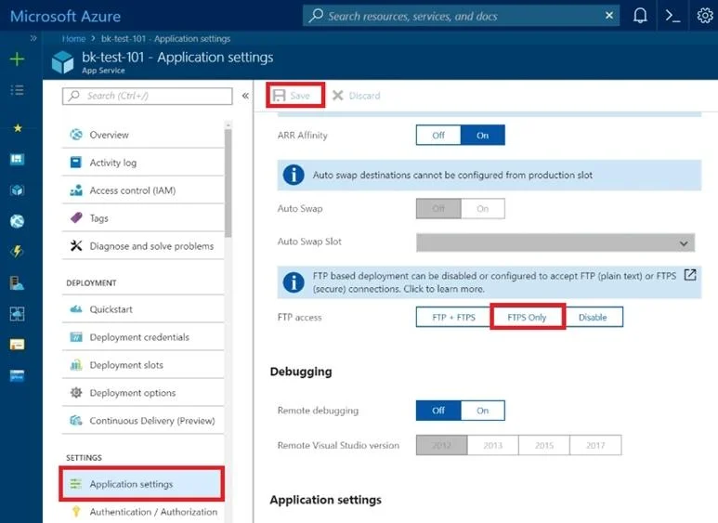Choose Visual Studio version 2012

pos(442,445)
